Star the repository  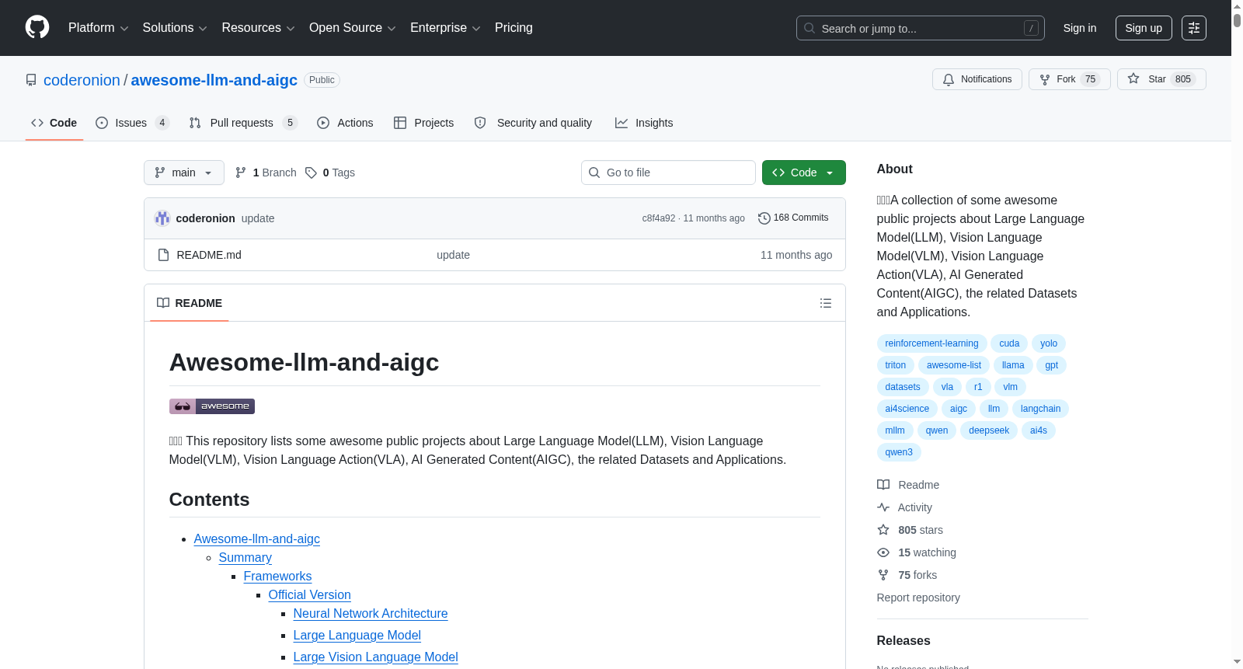[1161, 79]
